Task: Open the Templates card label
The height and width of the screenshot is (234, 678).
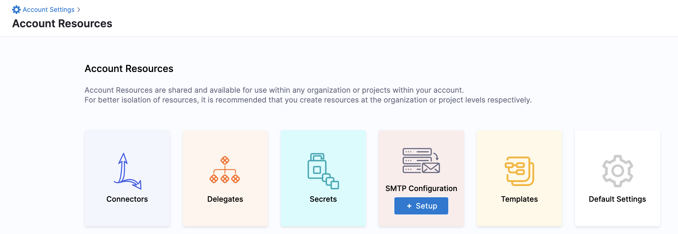Action: [519, 199]
